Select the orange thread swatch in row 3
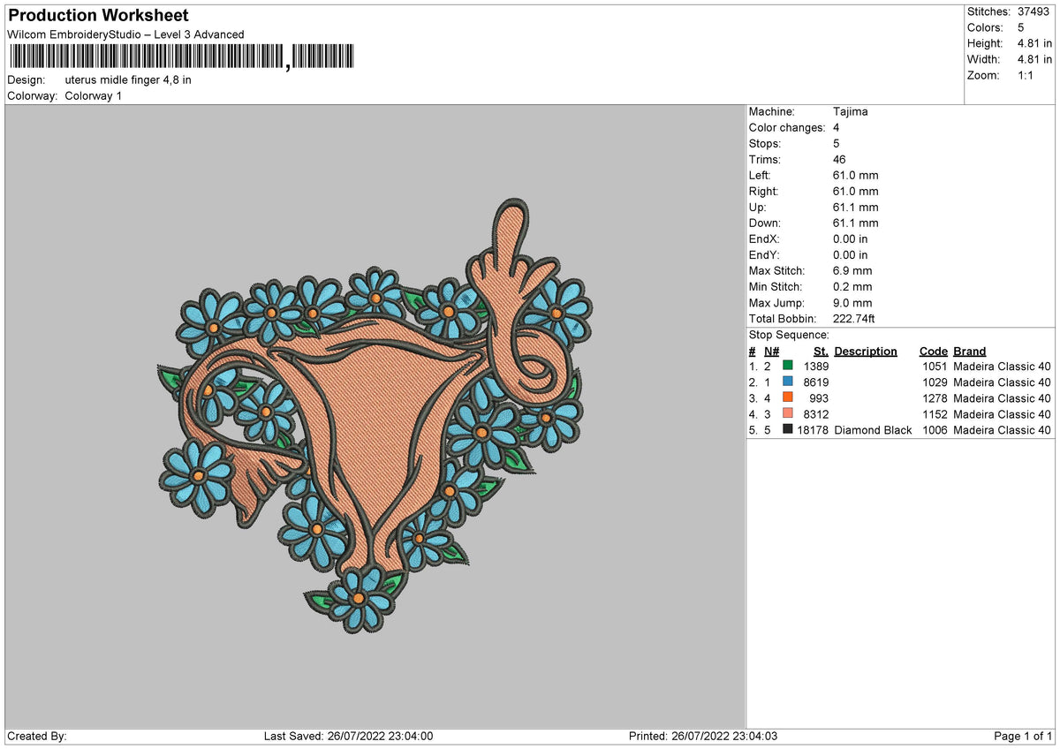 point(789,398)
